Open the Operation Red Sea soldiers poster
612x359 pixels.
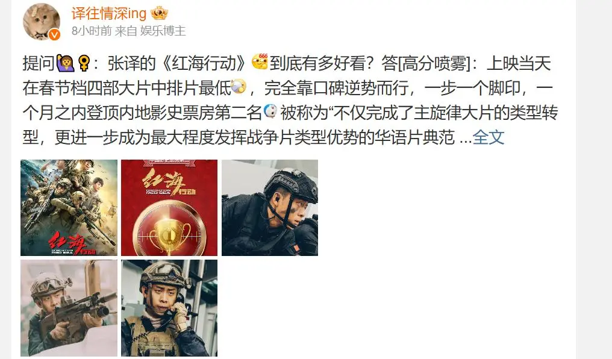[69, 208]
